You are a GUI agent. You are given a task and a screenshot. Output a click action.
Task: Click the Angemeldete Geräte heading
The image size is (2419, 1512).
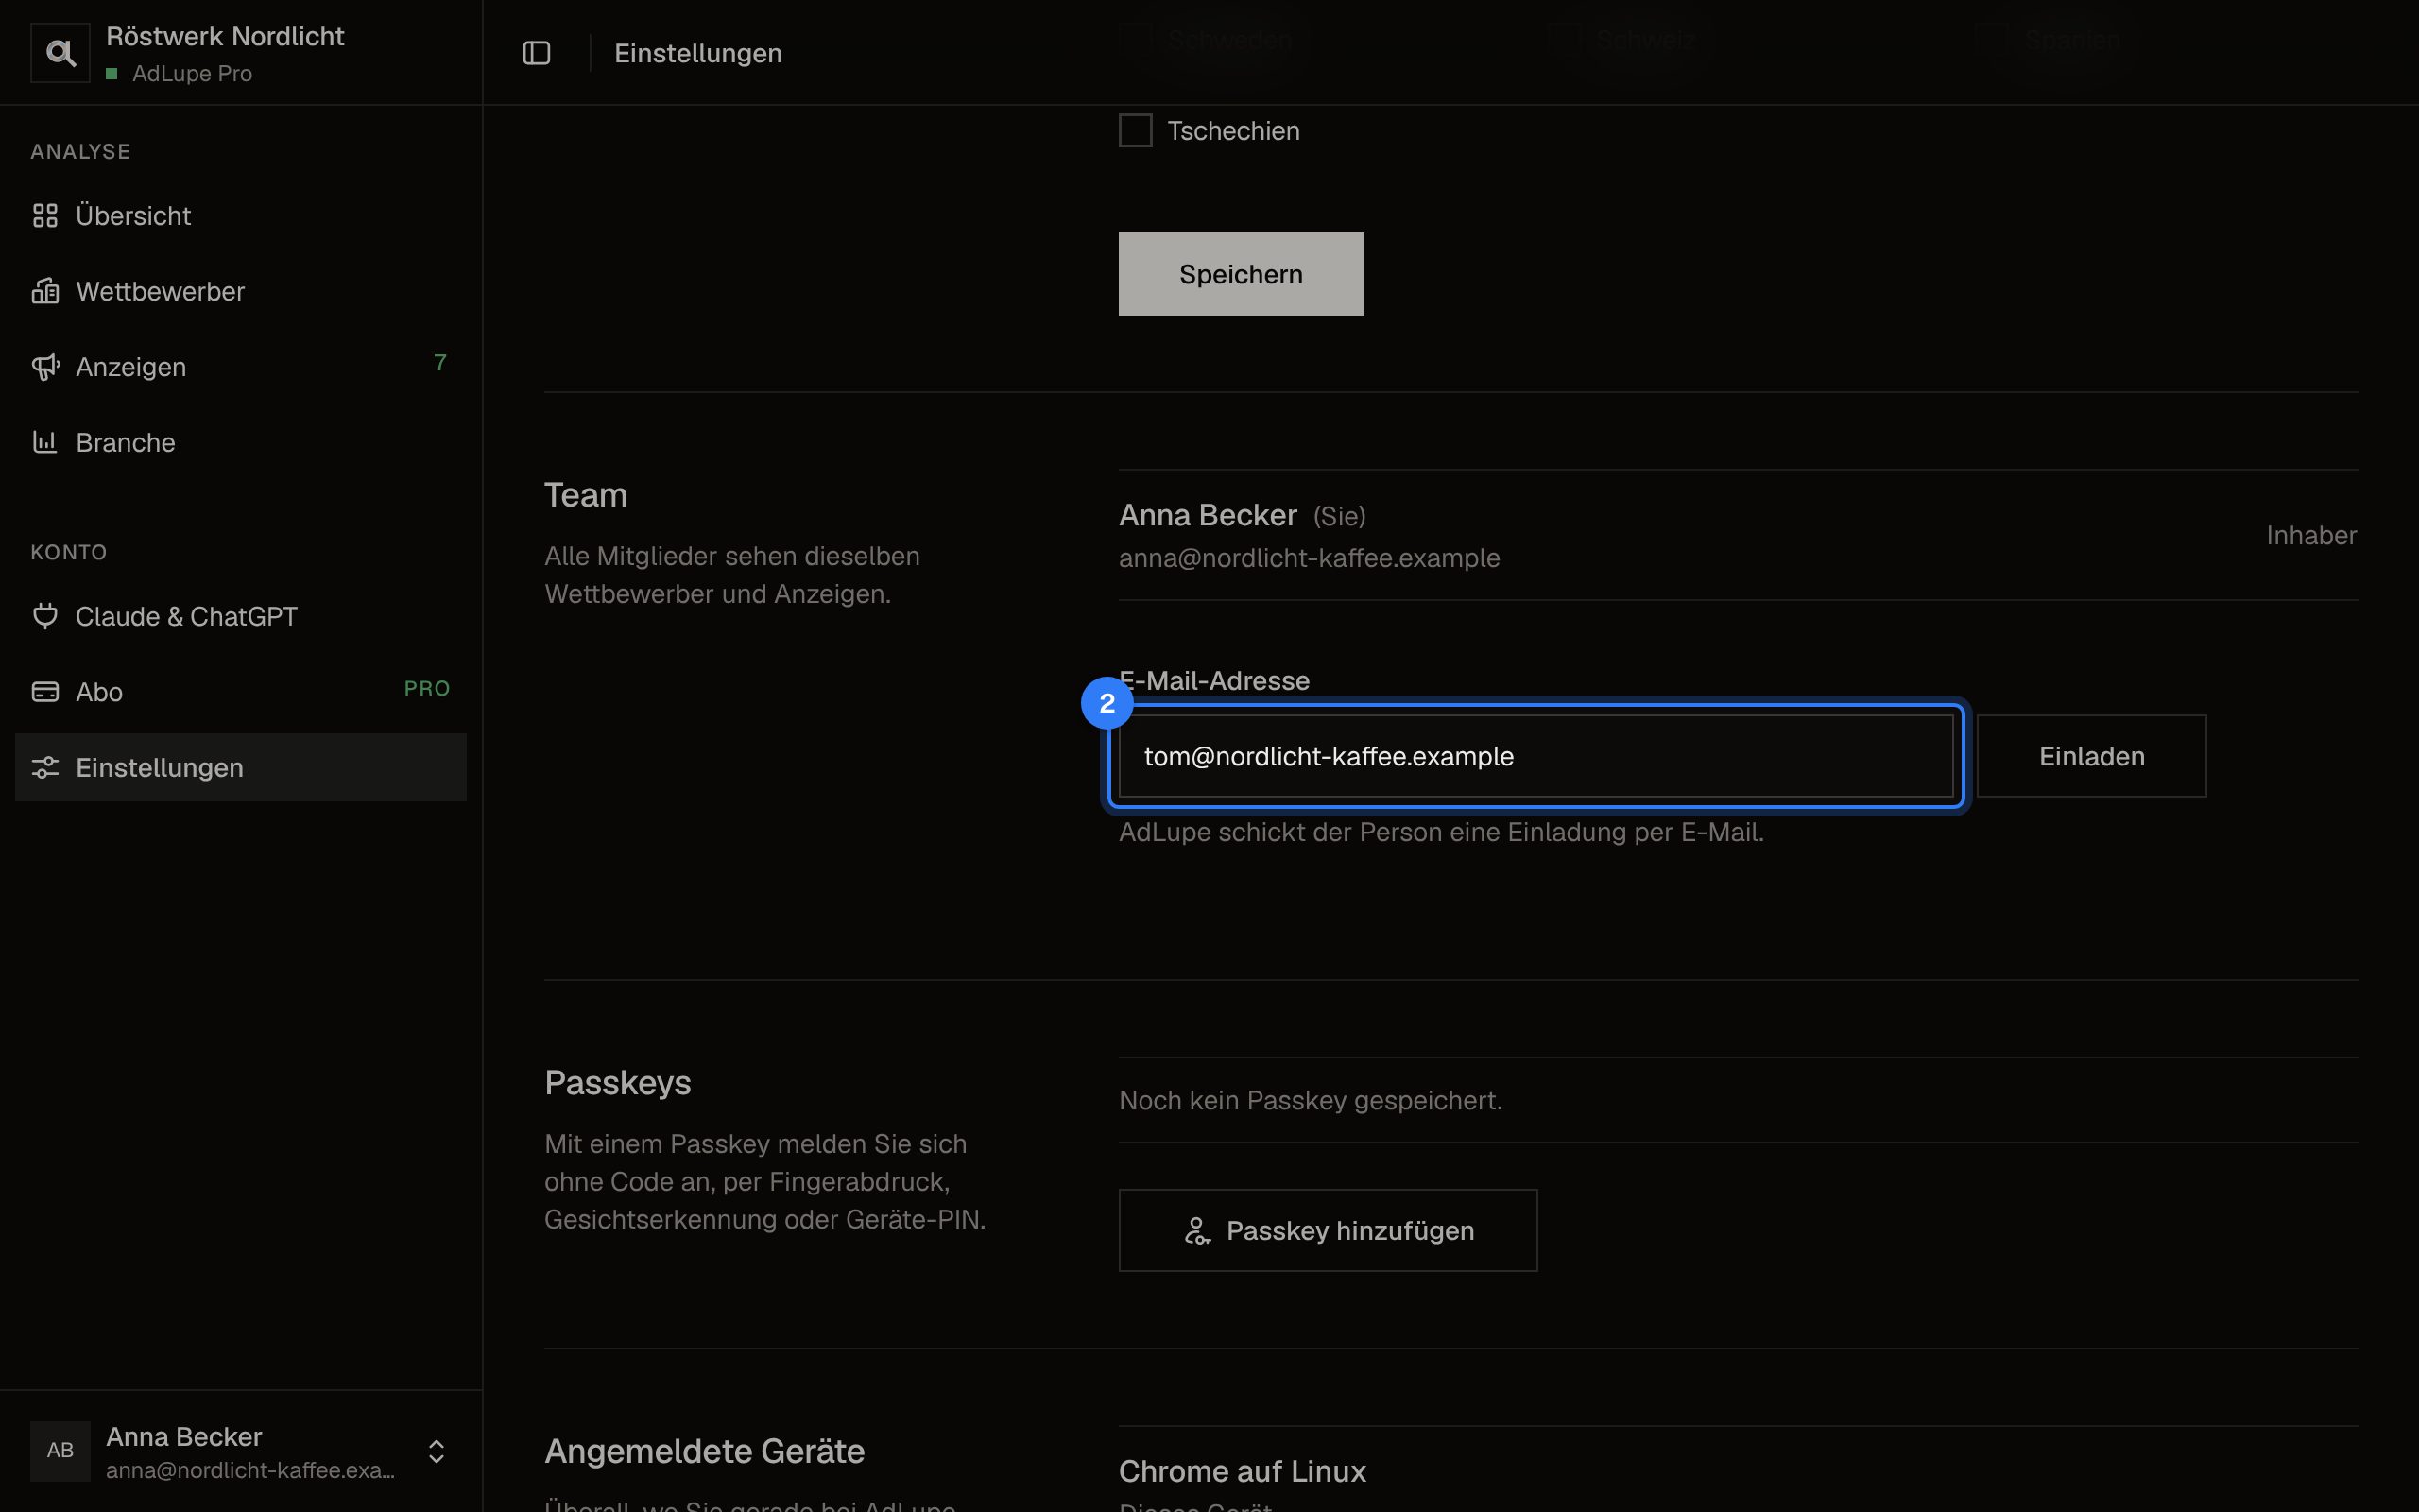705,1451
